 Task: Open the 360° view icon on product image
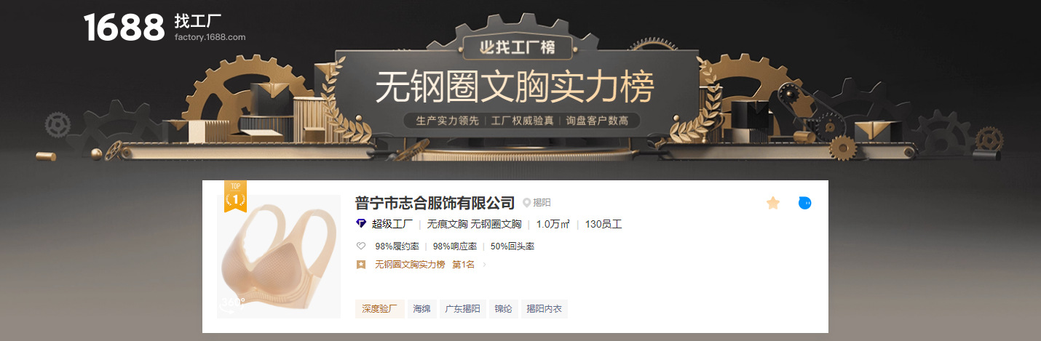pyautogui.click(x=232, y=304)
